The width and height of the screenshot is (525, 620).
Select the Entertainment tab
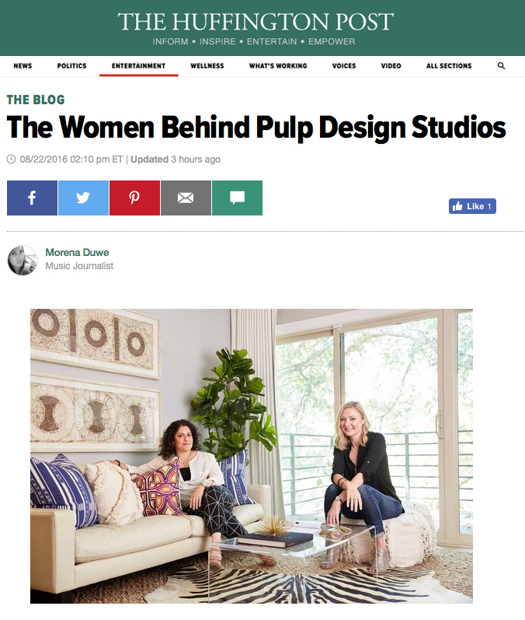[138, 66]
